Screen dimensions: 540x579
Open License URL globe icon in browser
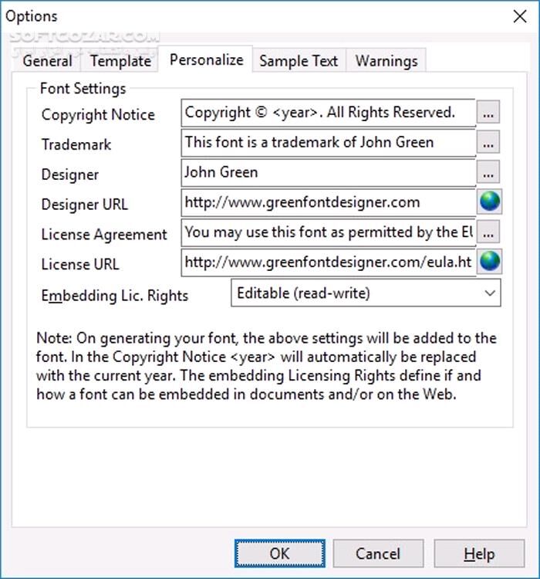(x=489, y=262)
